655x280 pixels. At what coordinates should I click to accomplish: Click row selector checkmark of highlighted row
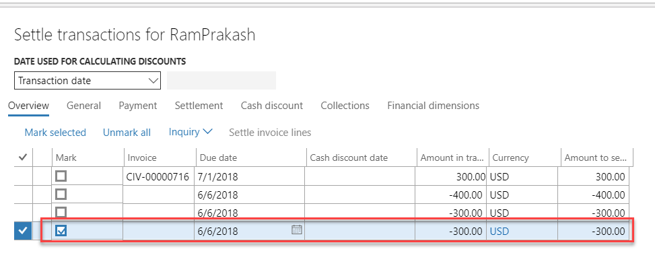tap(22, 231)
